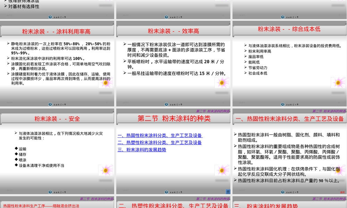347x208 pixels.
Task: Select the slide headed 第二节 粉末涂料的种类 in red
Action: pyautogui.click(x=173, y=151)
